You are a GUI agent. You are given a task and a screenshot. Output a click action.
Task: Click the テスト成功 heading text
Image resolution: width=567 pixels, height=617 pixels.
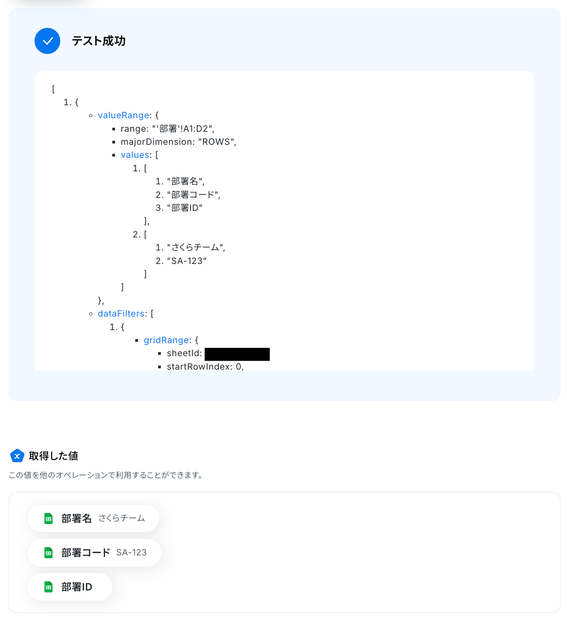tap(99, 41)
